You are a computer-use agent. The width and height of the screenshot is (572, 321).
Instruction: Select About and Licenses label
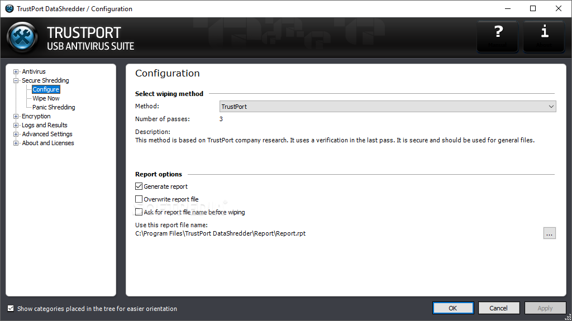[48, 143]
